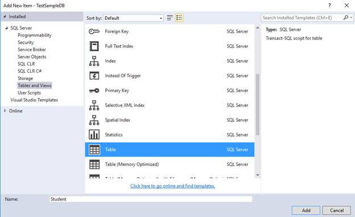Click the go online and find templates link
Viewport: 355px width, 217px height.
click(173, 186)
